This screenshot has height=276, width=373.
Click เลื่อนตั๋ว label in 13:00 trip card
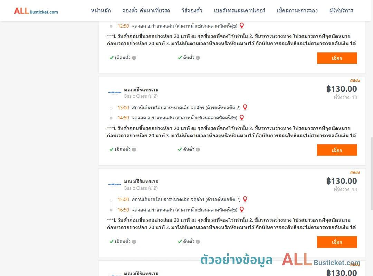123,149
